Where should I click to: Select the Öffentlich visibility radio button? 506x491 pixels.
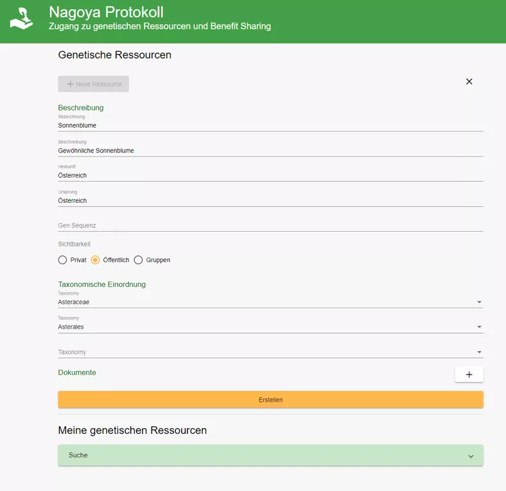click(x=95, y=260)
